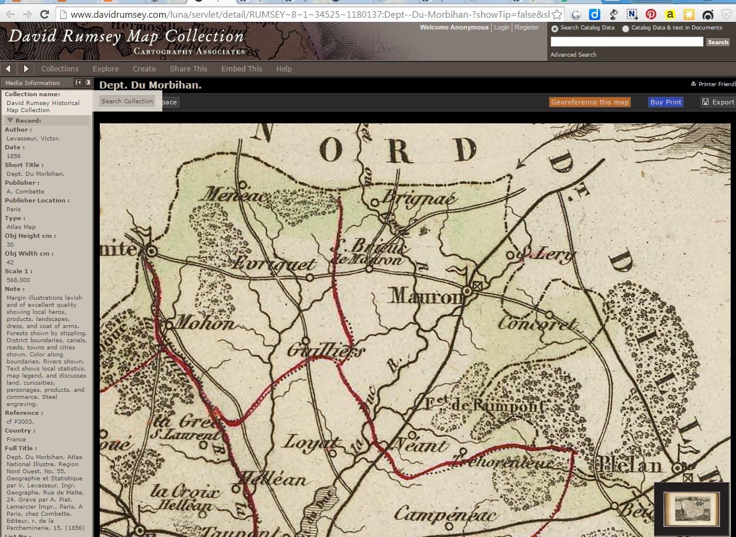Image resolution: width=736 pixels, height=537 pixels.
Task: Select the Search Catalog Data radio button
Action: (x=554, y=28)
